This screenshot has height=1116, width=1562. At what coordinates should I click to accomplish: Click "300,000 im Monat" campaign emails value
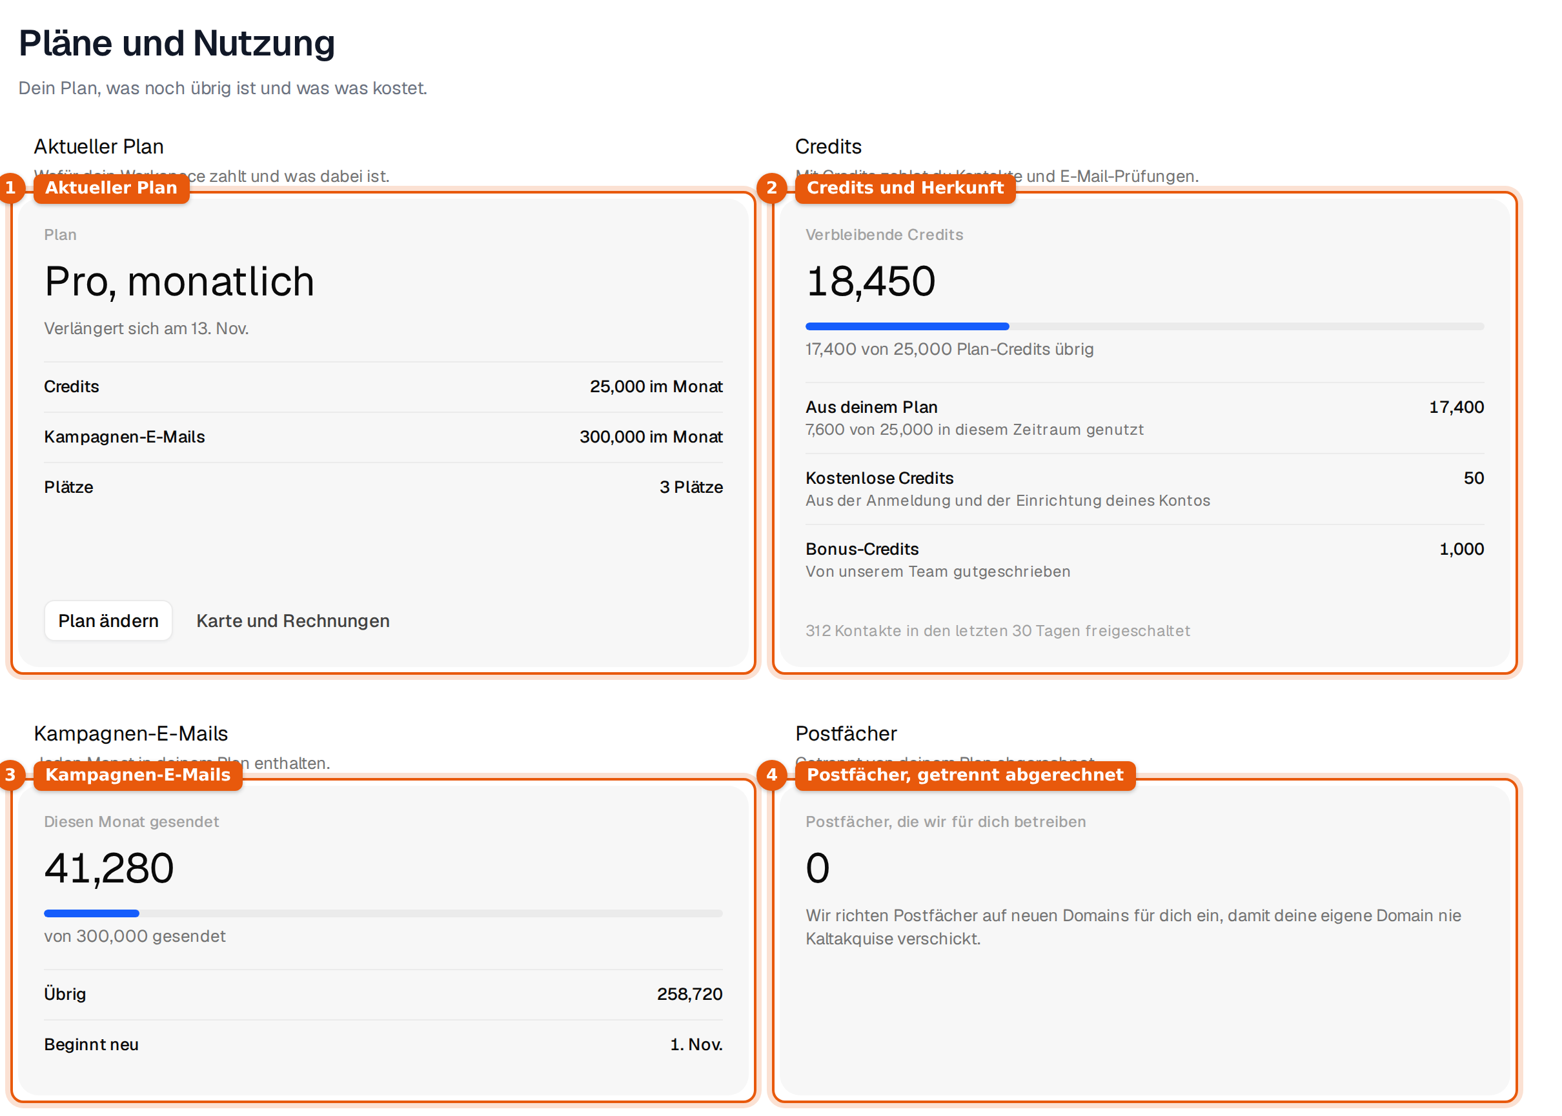pos(651,436)
